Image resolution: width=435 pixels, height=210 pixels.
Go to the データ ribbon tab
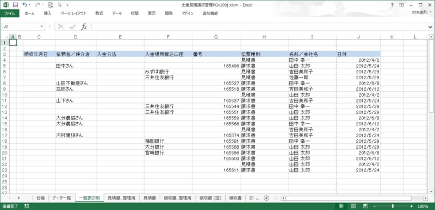117,13
